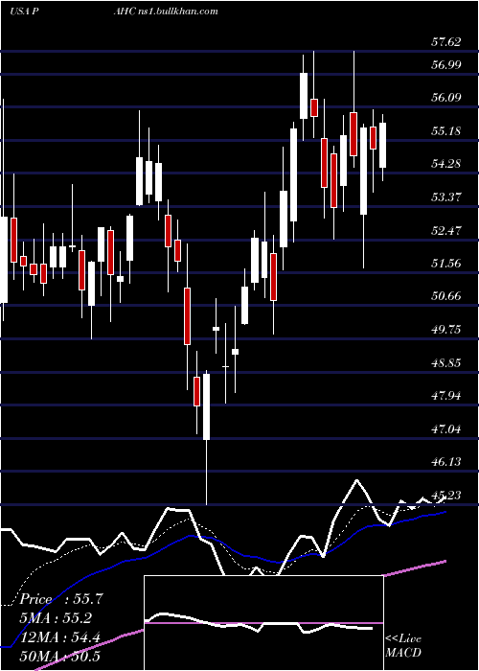Click the 50.66 price axis label
This screenshot has height=671, width=479.
(x=446, y=295)
